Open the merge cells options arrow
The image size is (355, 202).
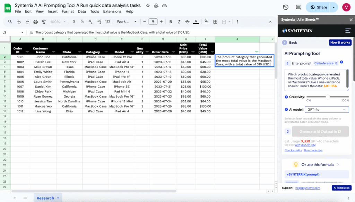point(230,22)
